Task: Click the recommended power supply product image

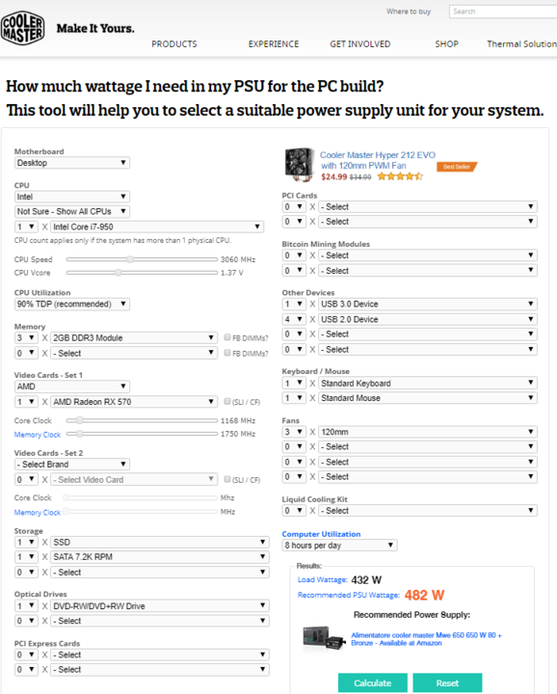Action: pos(324,638)
